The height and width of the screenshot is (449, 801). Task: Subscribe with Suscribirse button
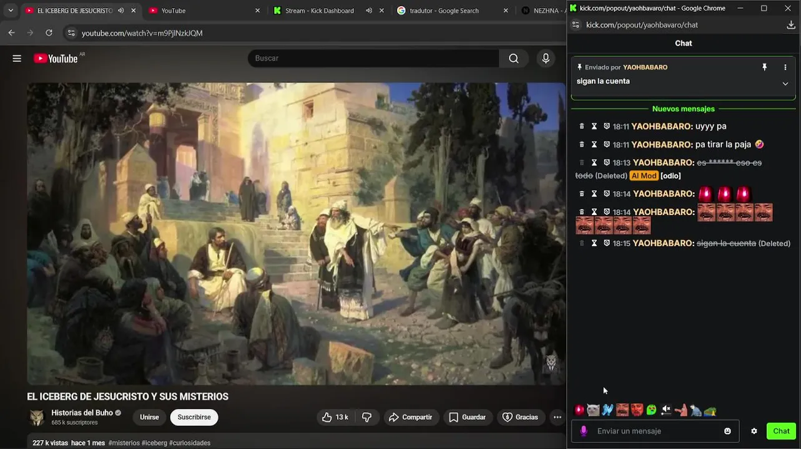tap(194, 417)
